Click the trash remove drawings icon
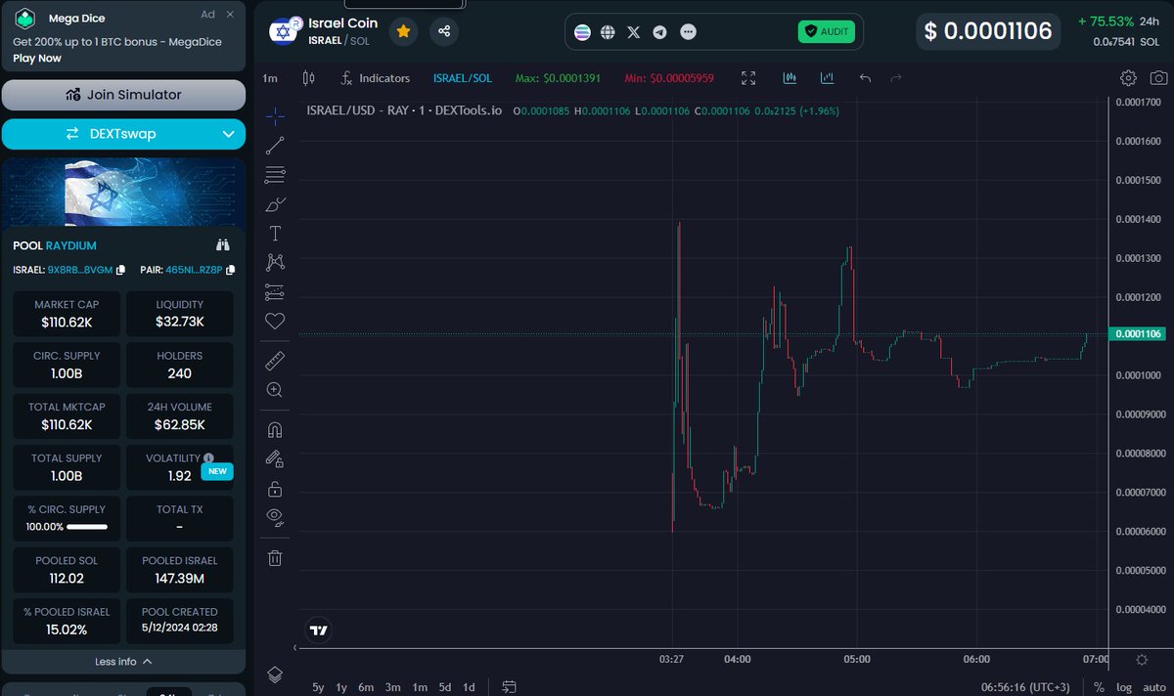Viewport: 1174px width, 696px height. coord(275,558)
